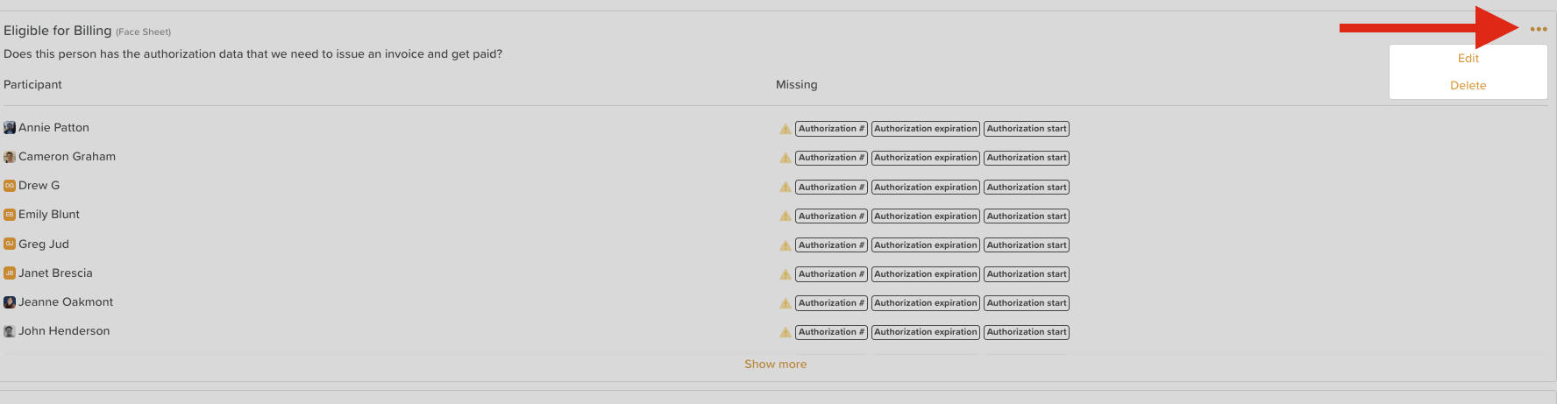The height and width of the screenshot is (404, 1557).
Task: Click warning triangle in Annie Patton's row
Action: [x=786, y=129]
